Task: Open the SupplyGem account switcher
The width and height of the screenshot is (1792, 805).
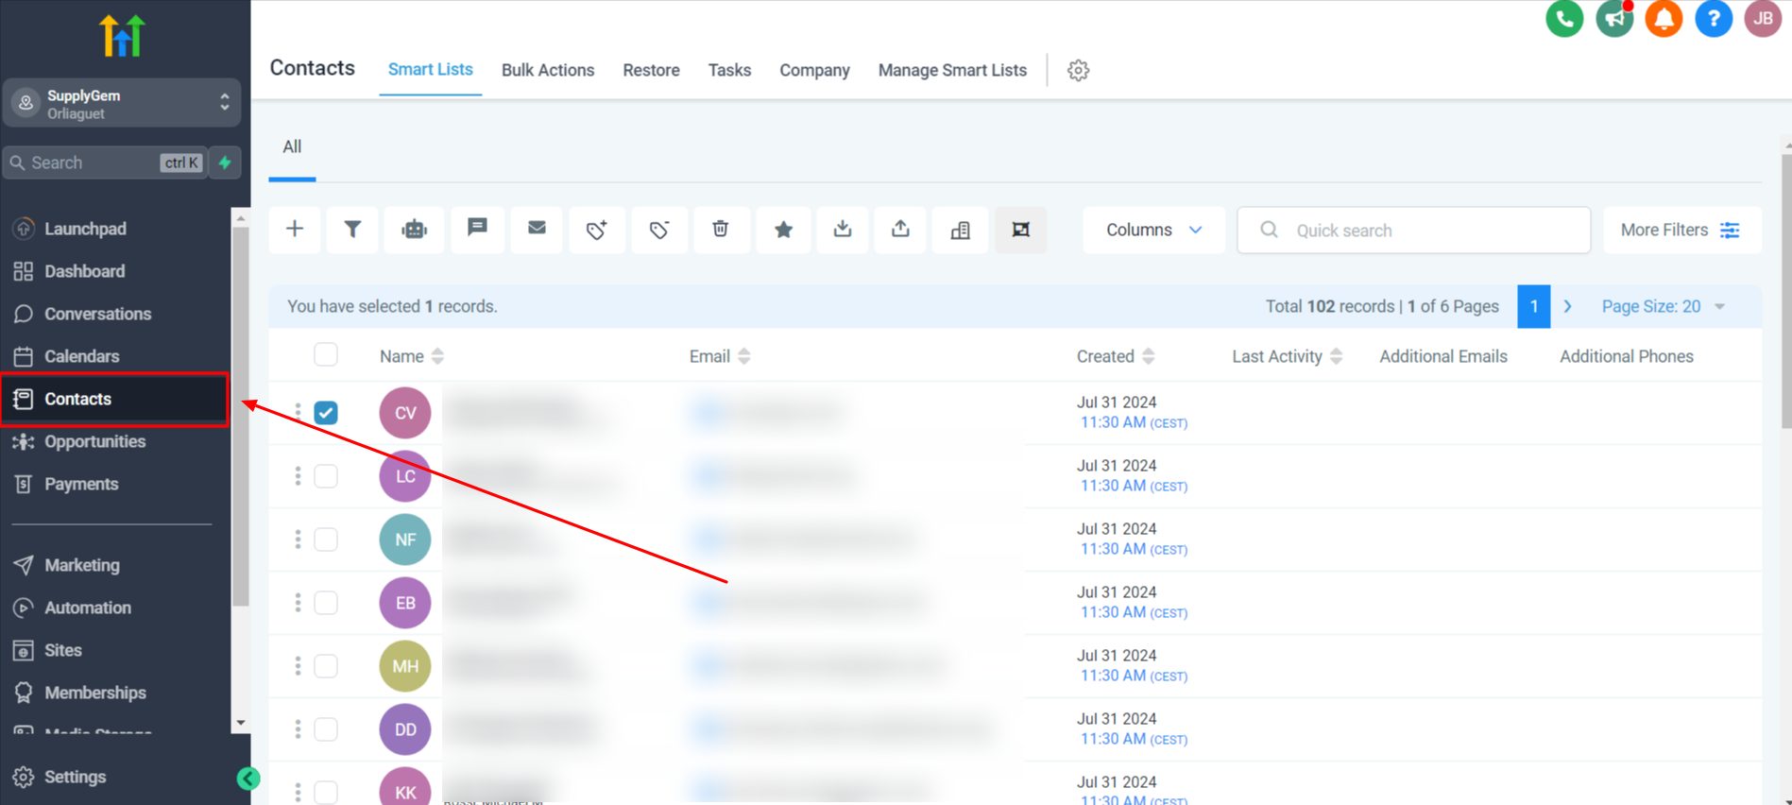Action: pos(121,103)
